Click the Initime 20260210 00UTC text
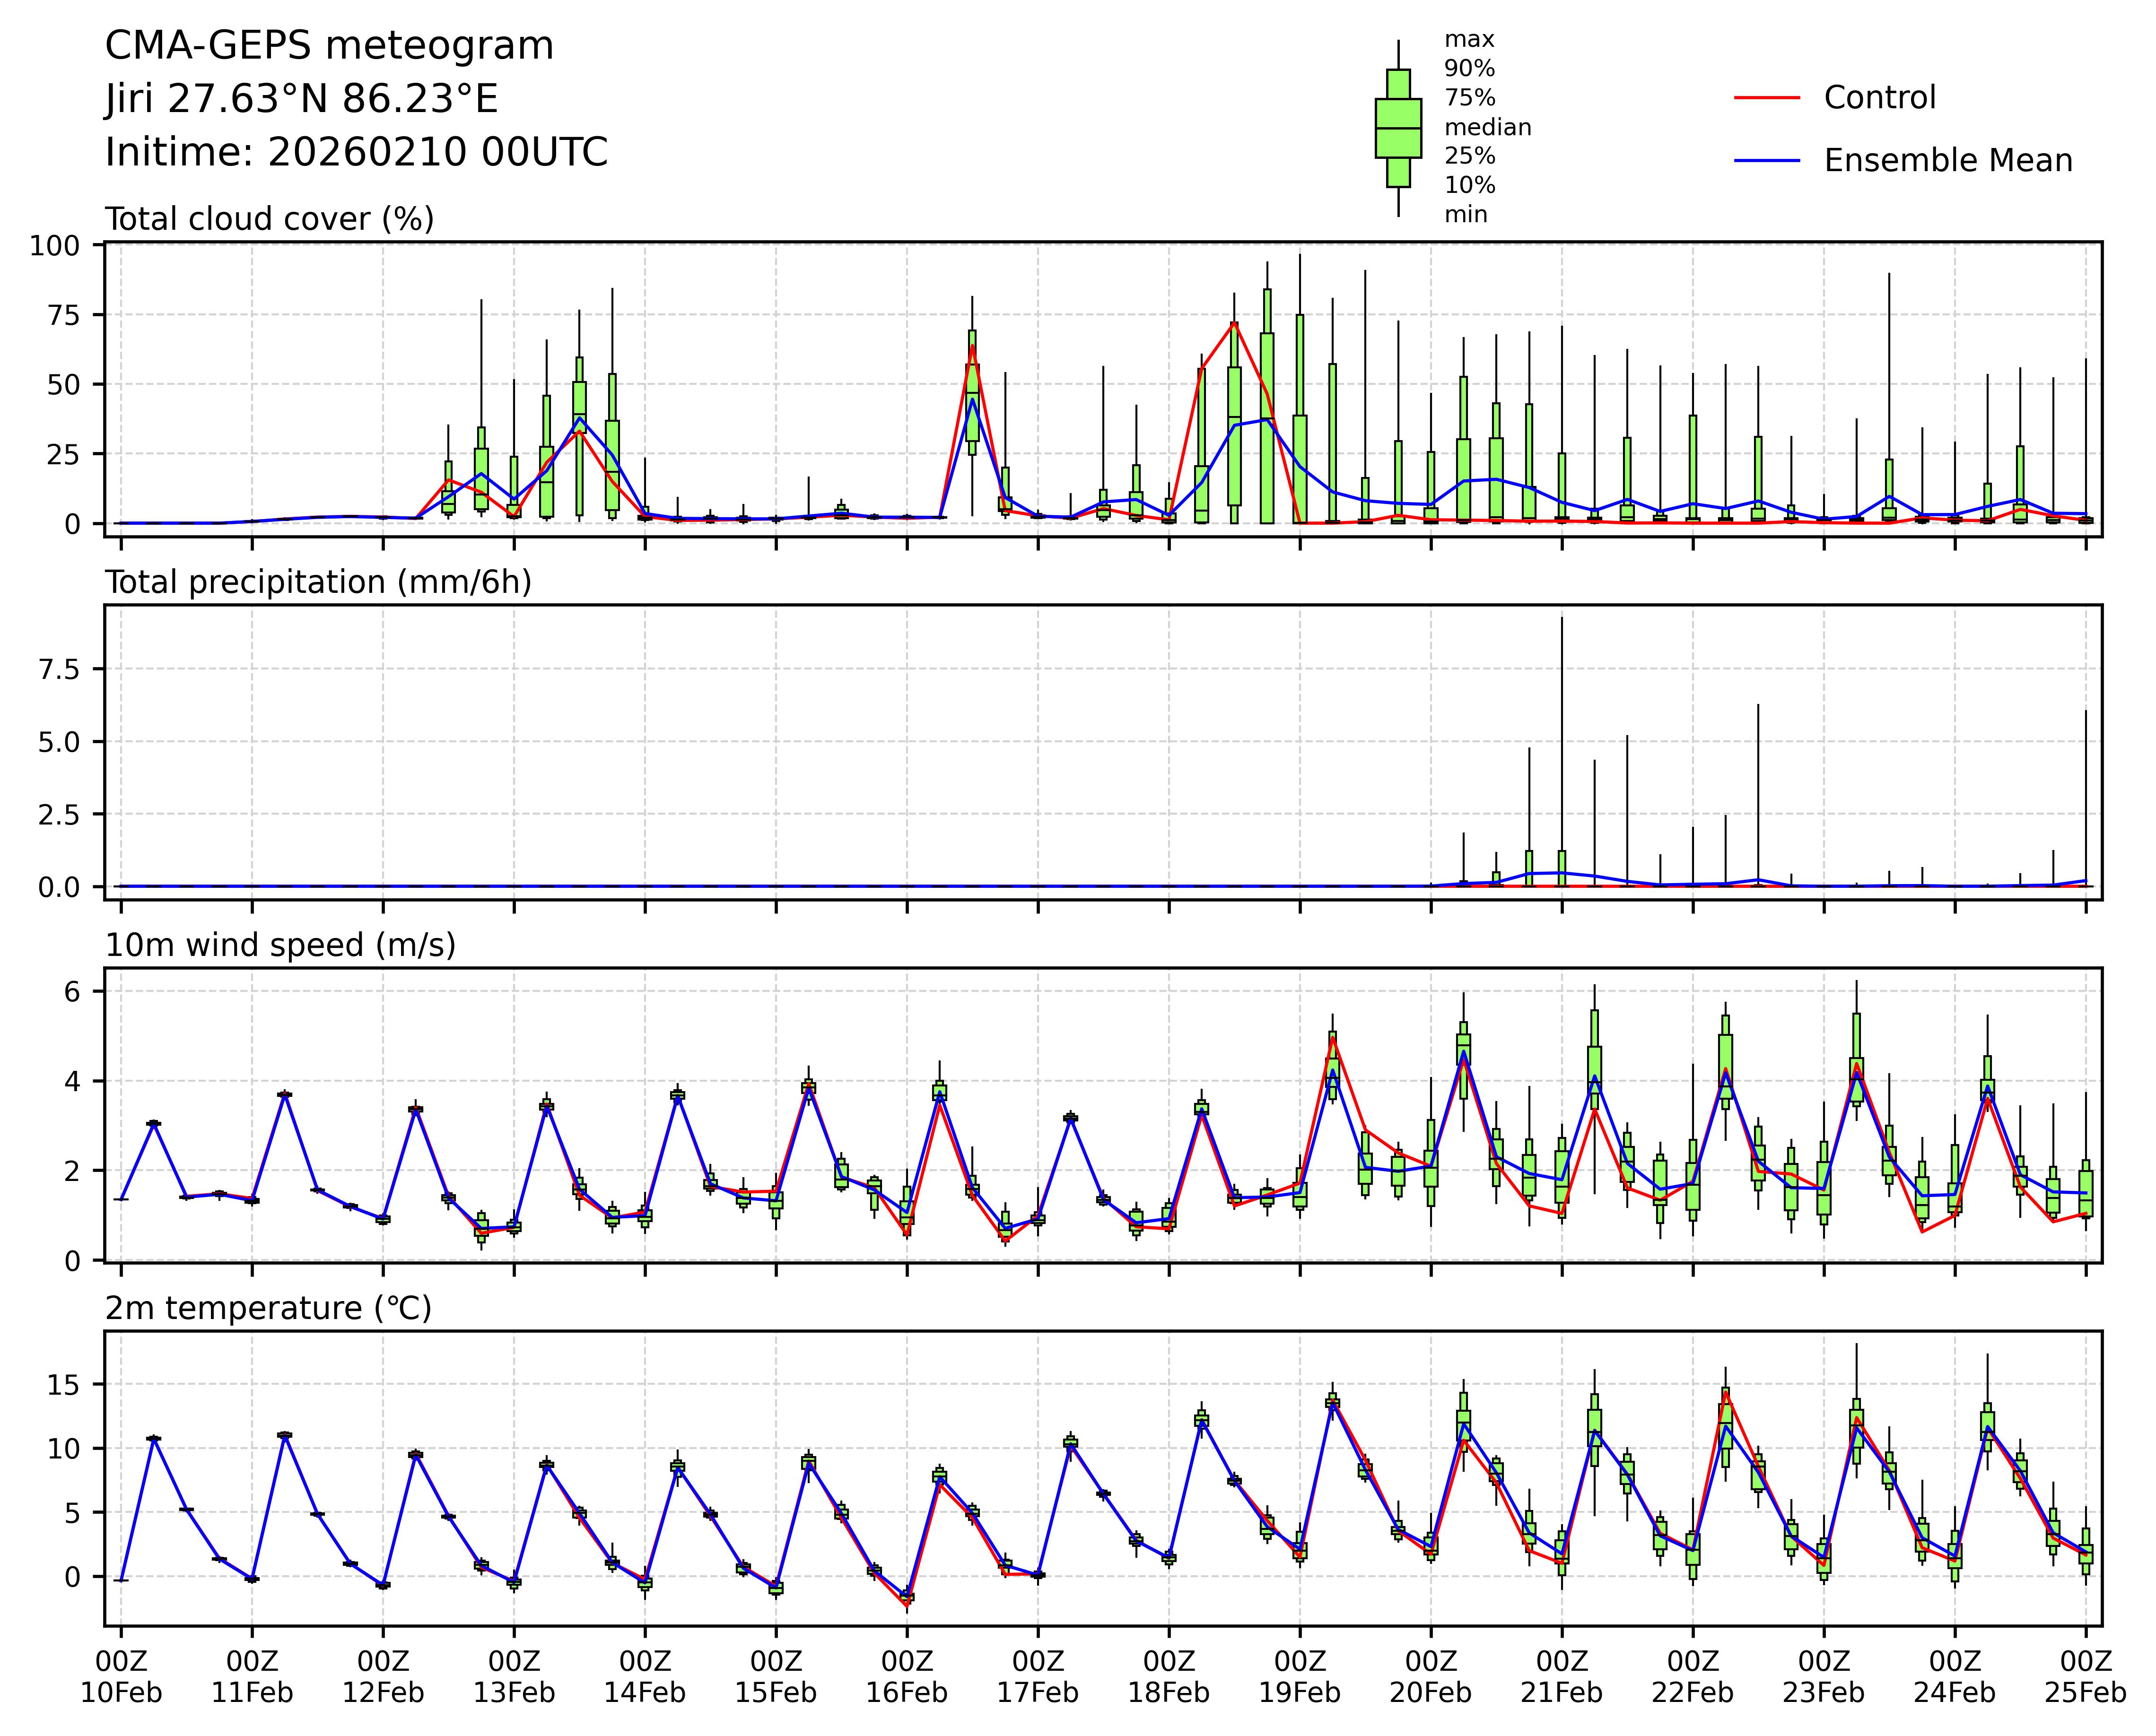Screen dimensions: 2156x1736 [x=356, y=153]
